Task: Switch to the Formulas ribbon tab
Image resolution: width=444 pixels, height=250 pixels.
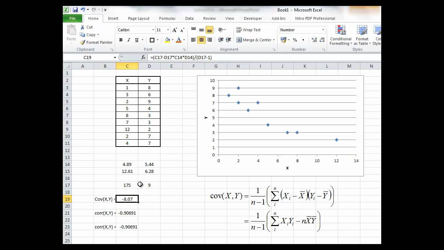Action: [167, 18]
